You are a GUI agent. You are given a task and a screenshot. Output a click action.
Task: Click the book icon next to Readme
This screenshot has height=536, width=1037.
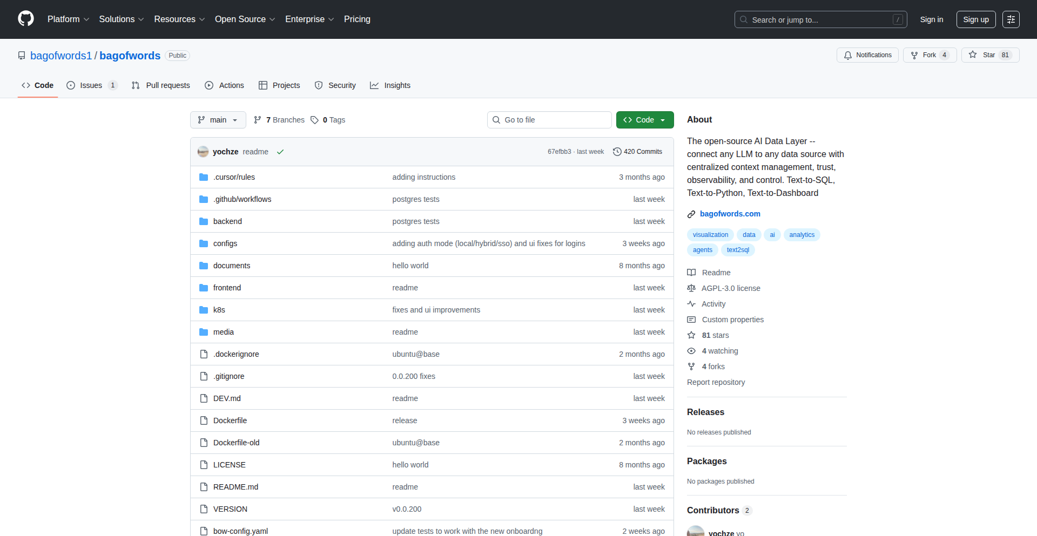[691, 273]
